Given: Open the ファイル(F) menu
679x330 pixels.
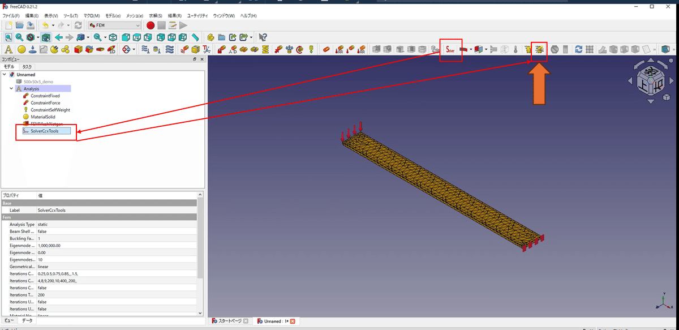Looking at the screenshot, I should point(11,15).
